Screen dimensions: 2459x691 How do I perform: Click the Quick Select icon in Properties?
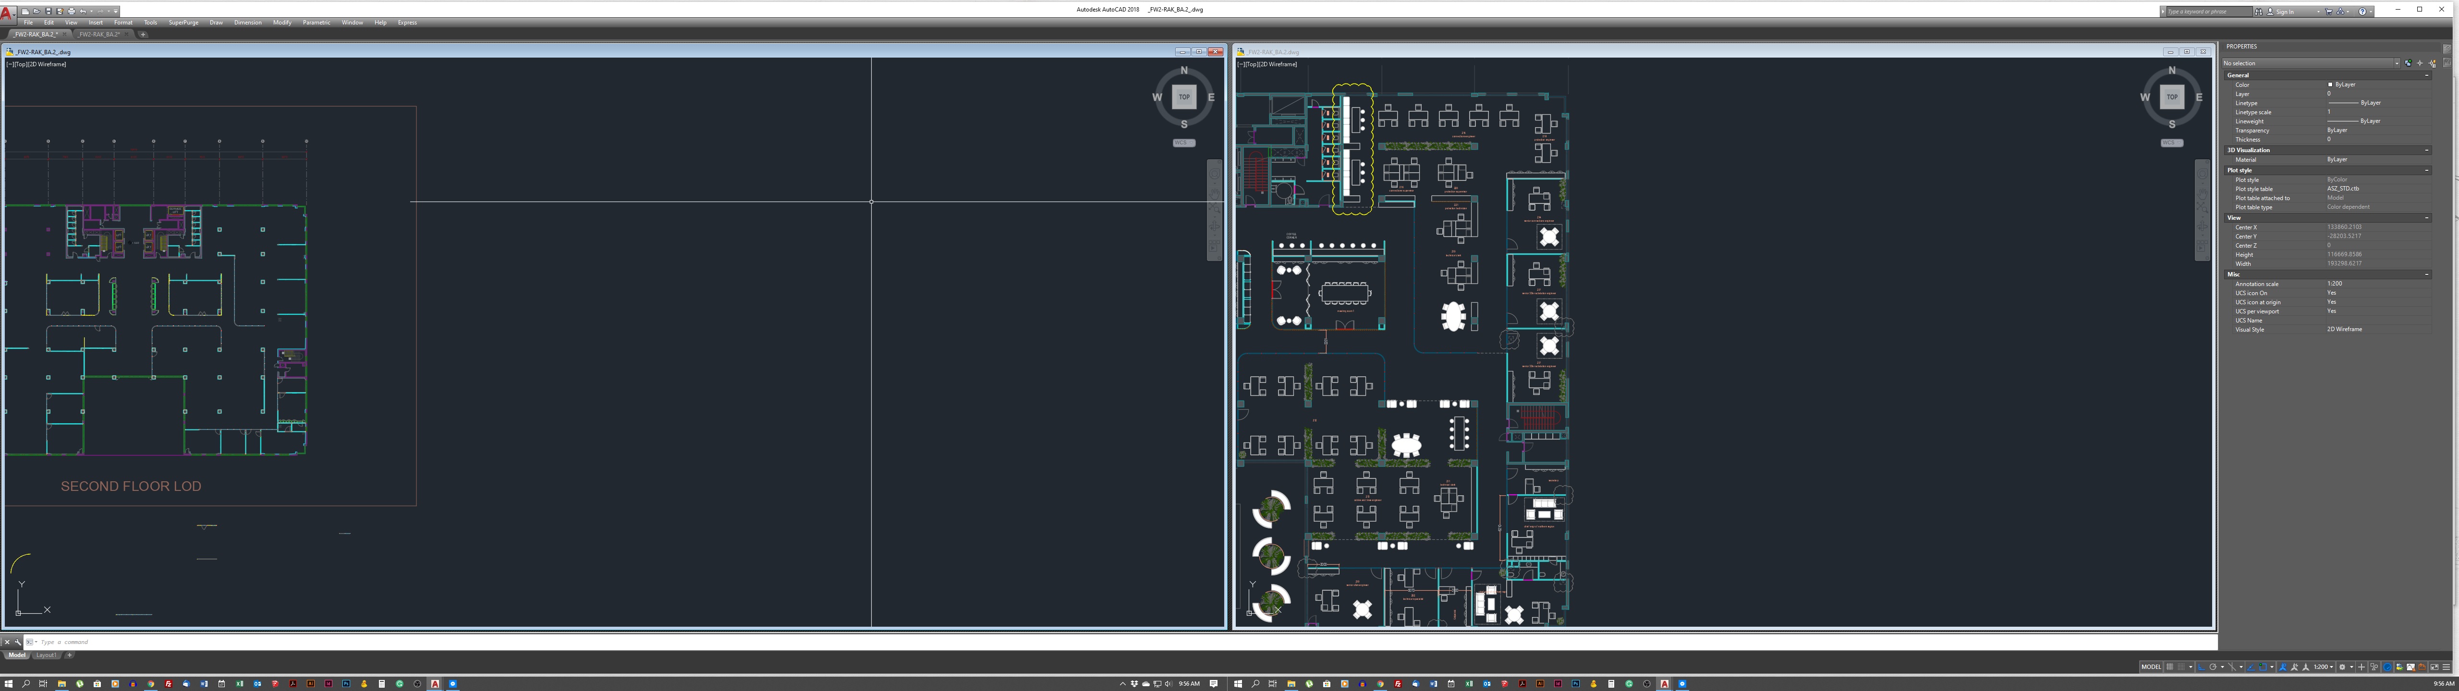pyautogui.click(x=2432, y=63)
